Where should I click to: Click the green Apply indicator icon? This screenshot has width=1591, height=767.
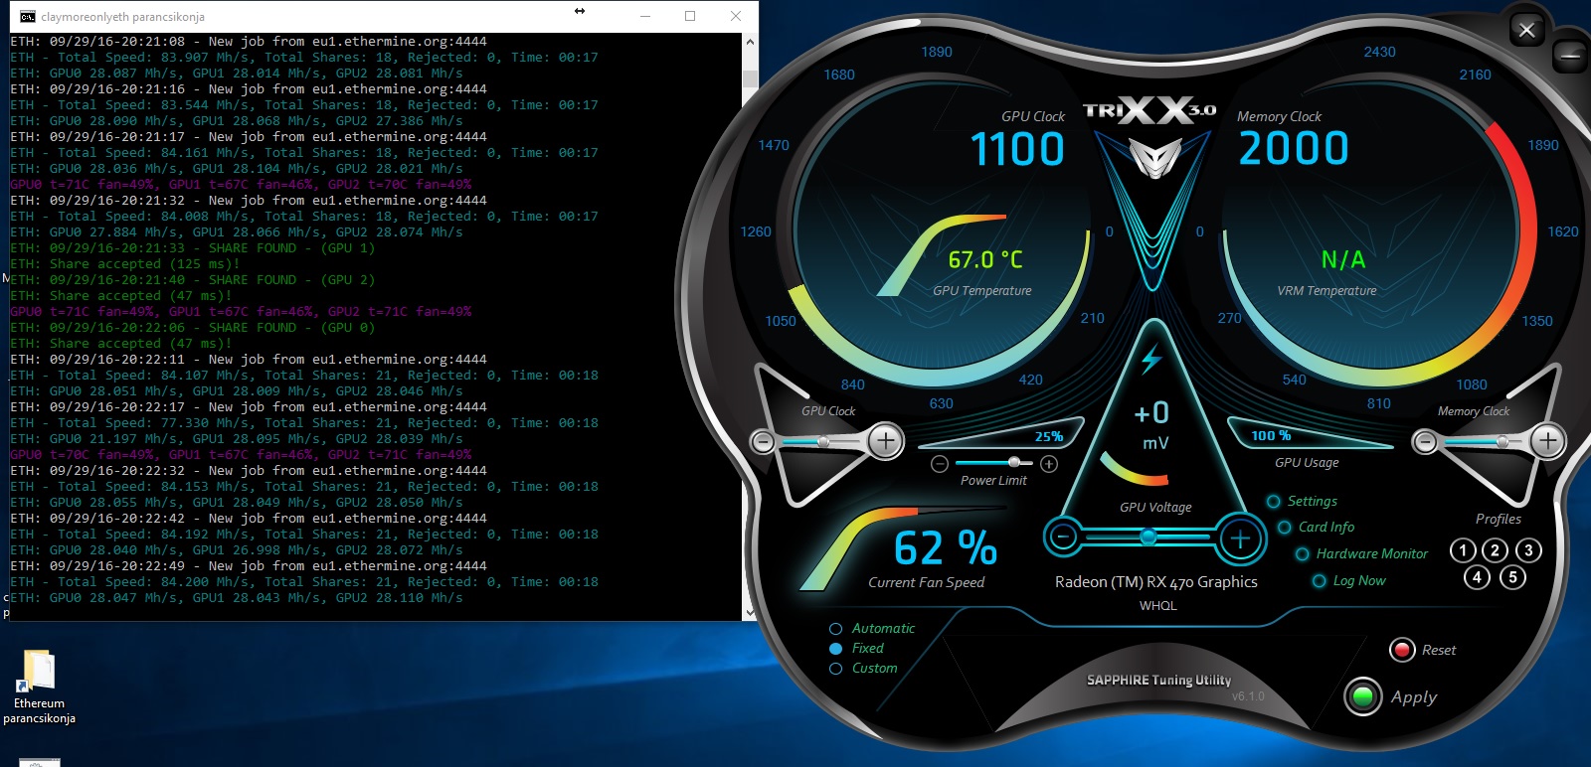coord(1363,696)
